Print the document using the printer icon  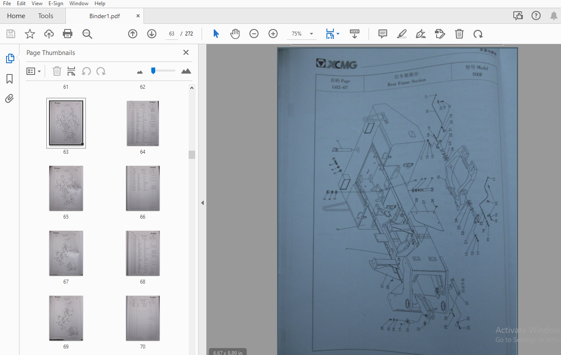click(x=68, y=34)
